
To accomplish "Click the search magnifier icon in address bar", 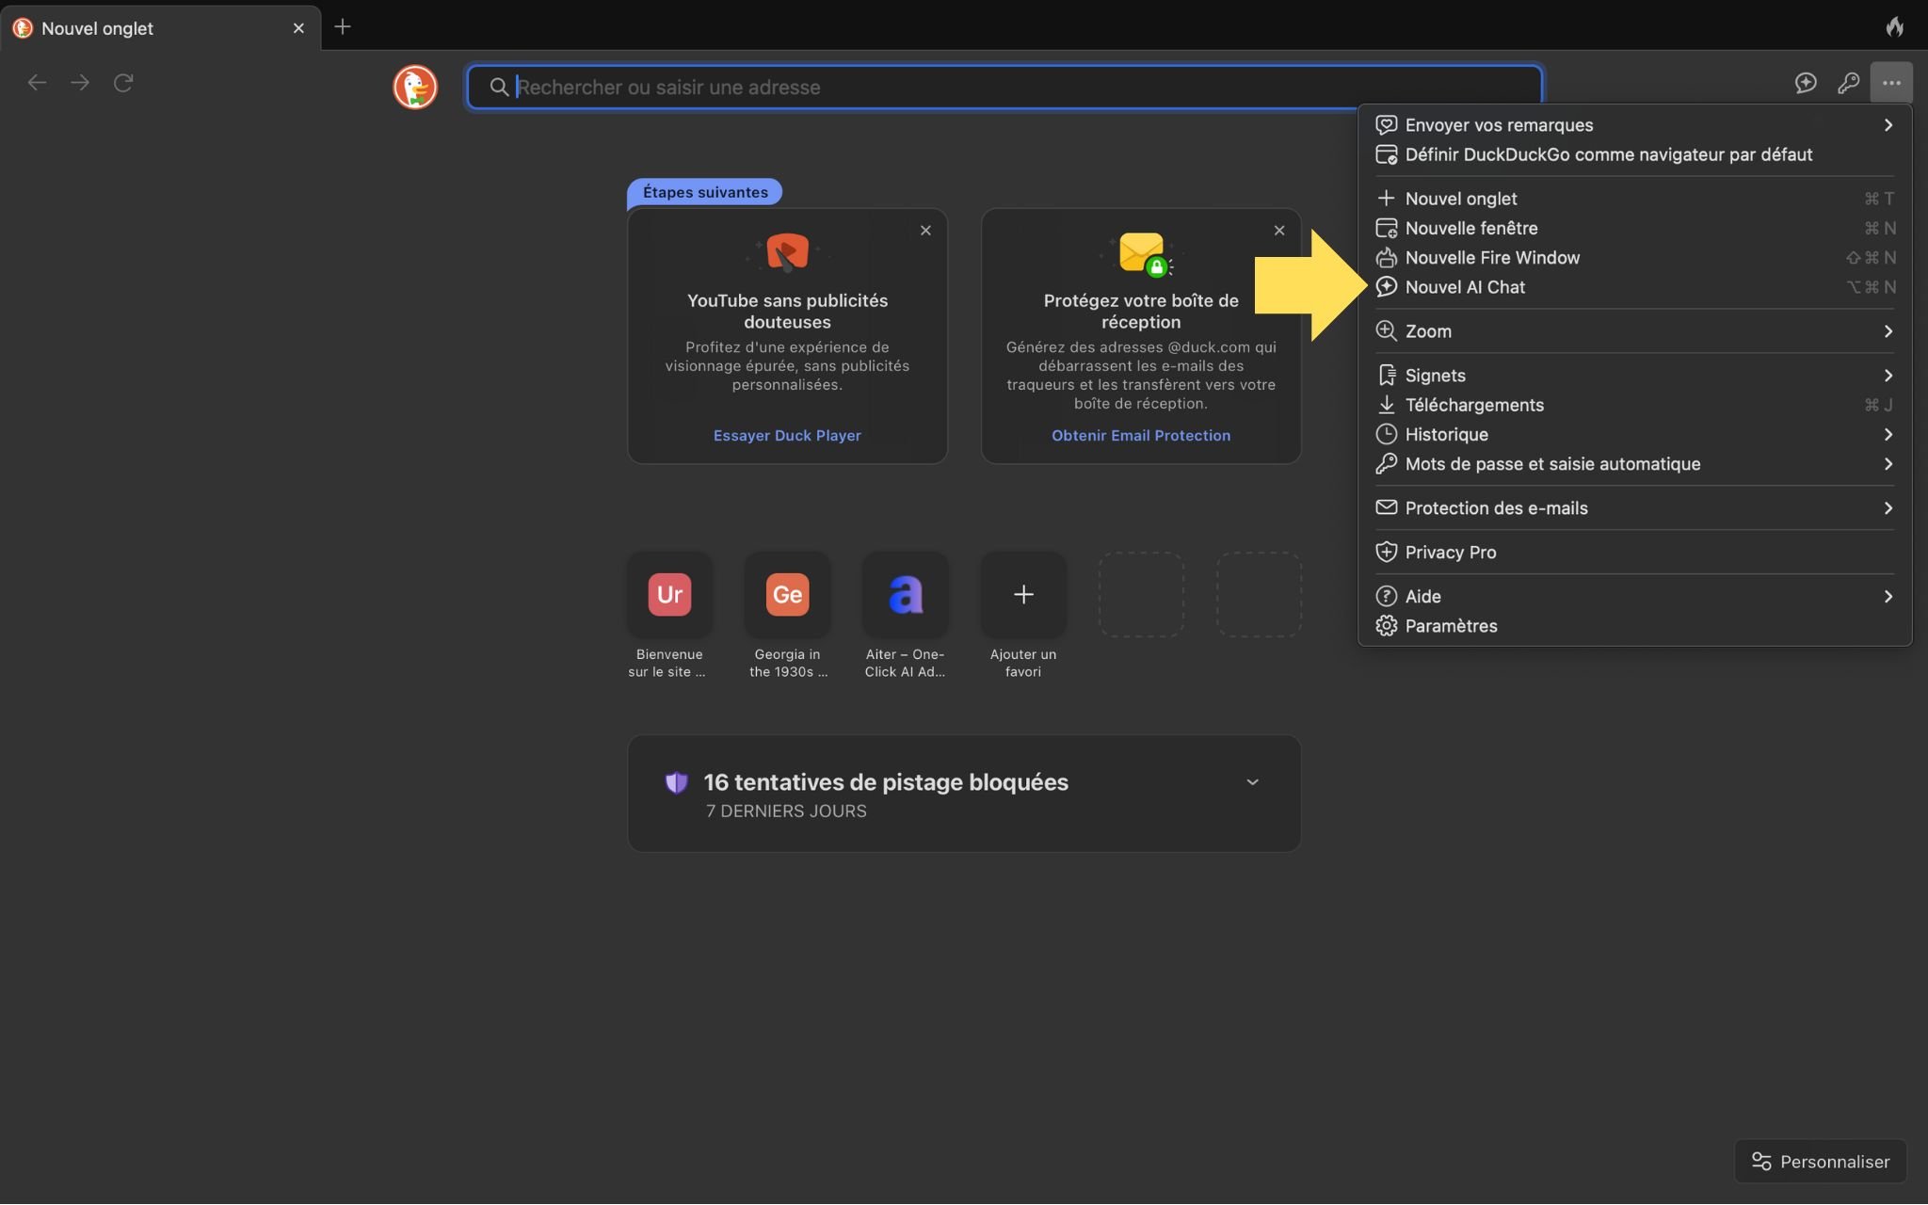I will 499,88.
